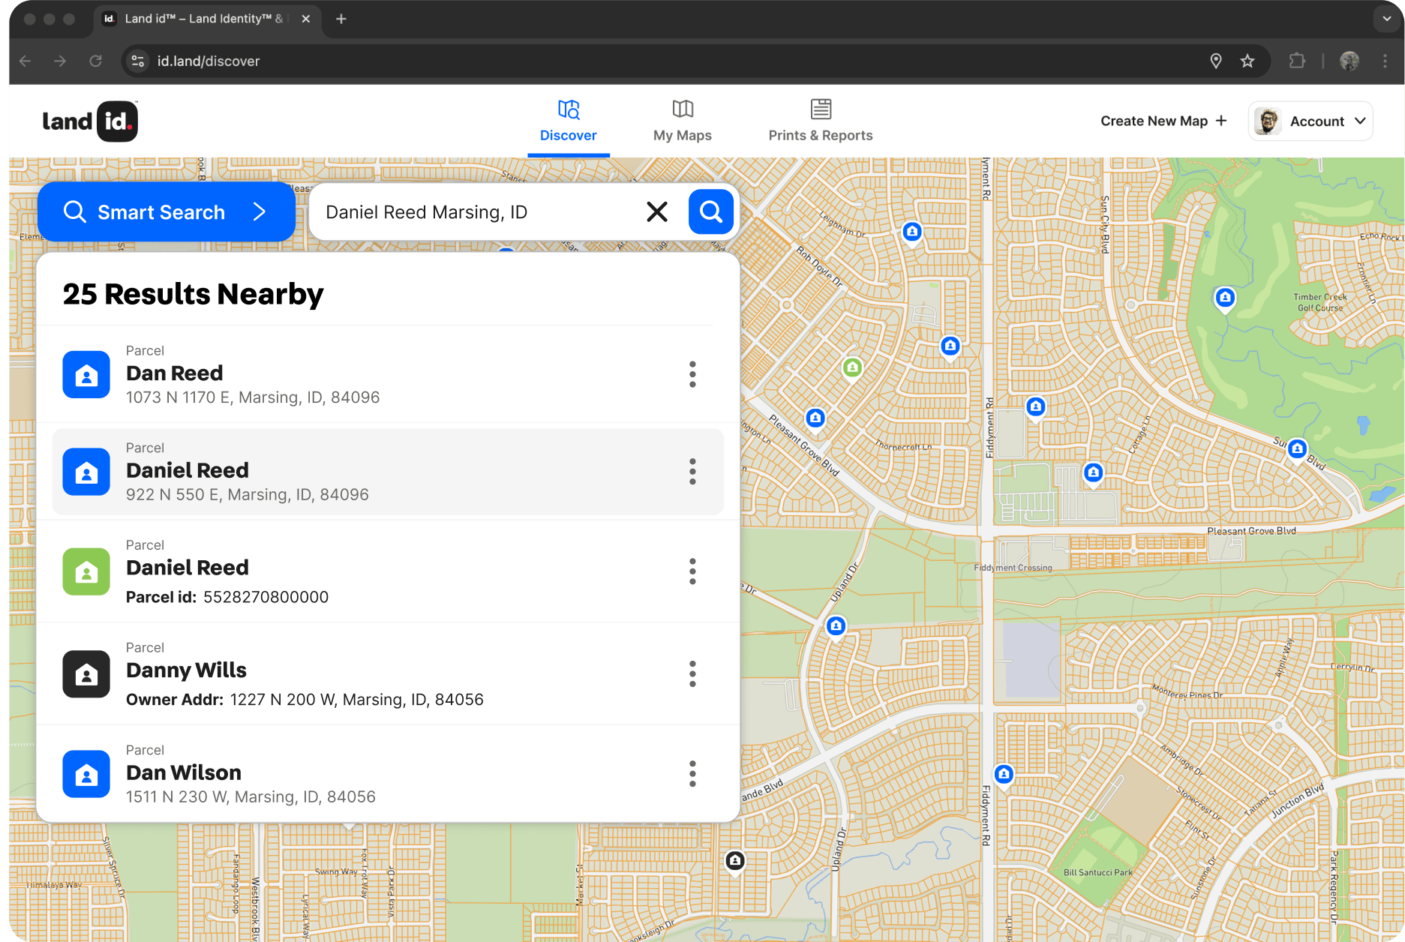Click parcel icon for Daniel Reed 922 N 550 E
This screenshot has height=942, width=1405.
pyautogui.click(x=86, y=472)
